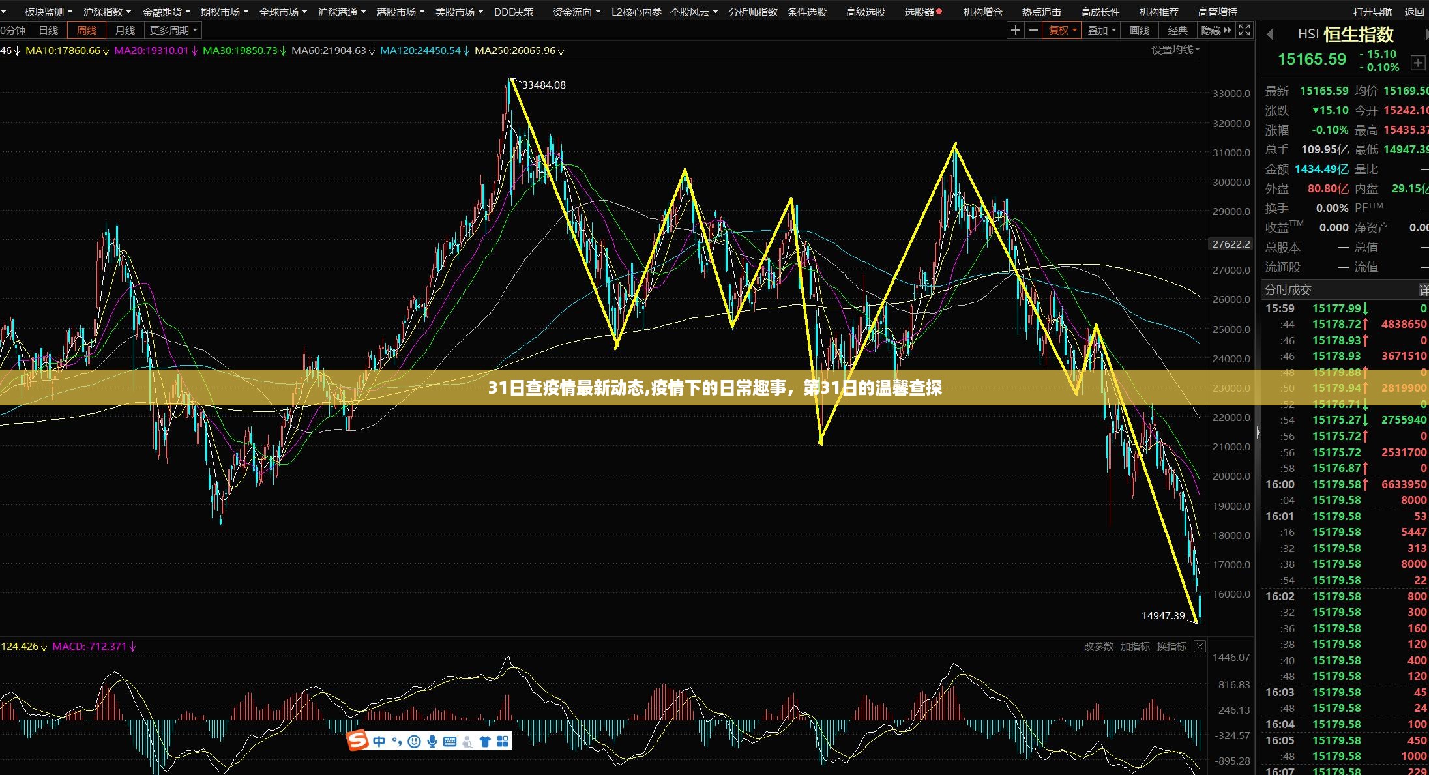Open 设置均线 moving average settings dropdown

(1175, 50)
